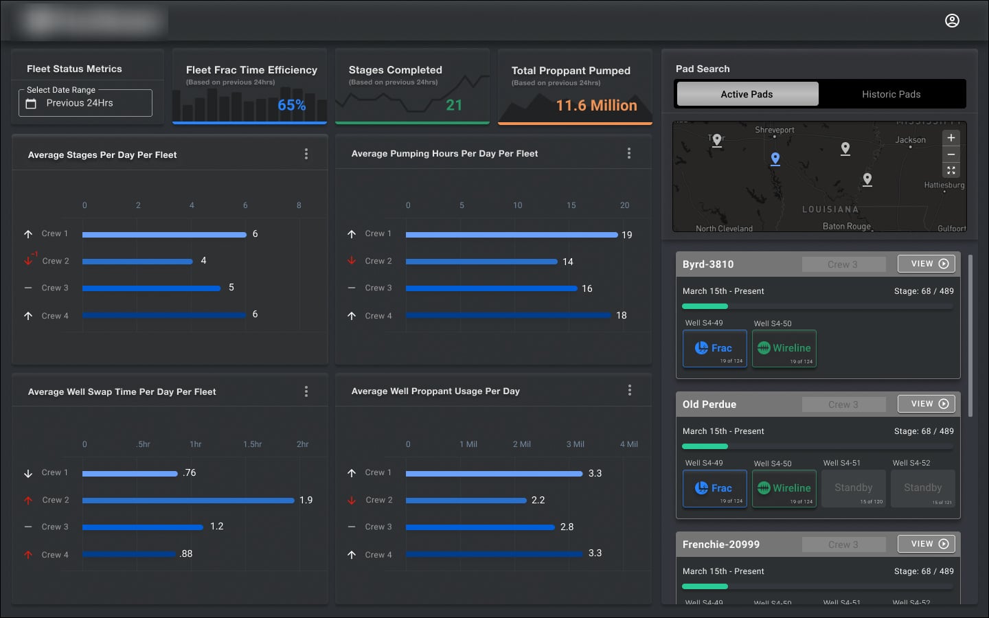This screenshot has height=618, width=989.
Task: Click VIEW button for Old Perdue pad
Action: [x=927, y=404]
